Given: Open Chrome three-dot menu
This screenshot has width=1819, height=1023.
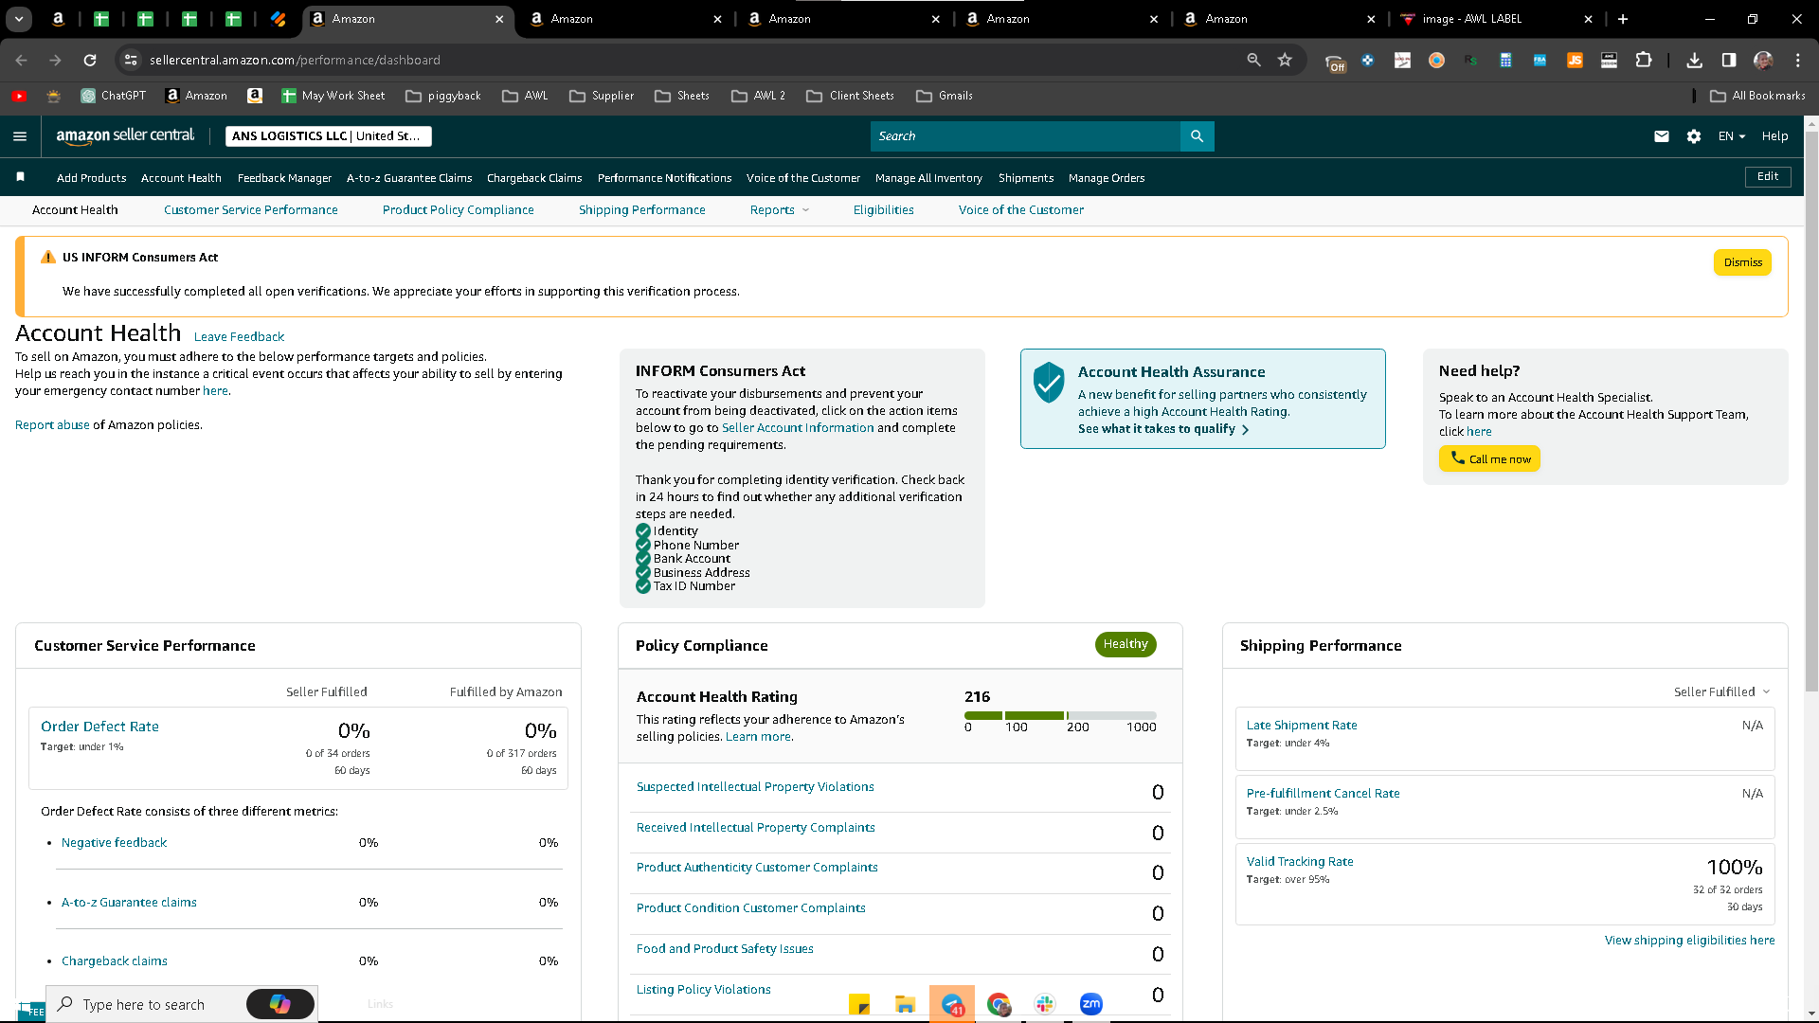Looking at the screenshot, I should coord(1798,60).
